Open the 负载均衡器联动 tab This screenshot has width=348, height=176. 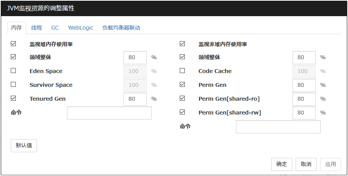(x=121, y=28)
